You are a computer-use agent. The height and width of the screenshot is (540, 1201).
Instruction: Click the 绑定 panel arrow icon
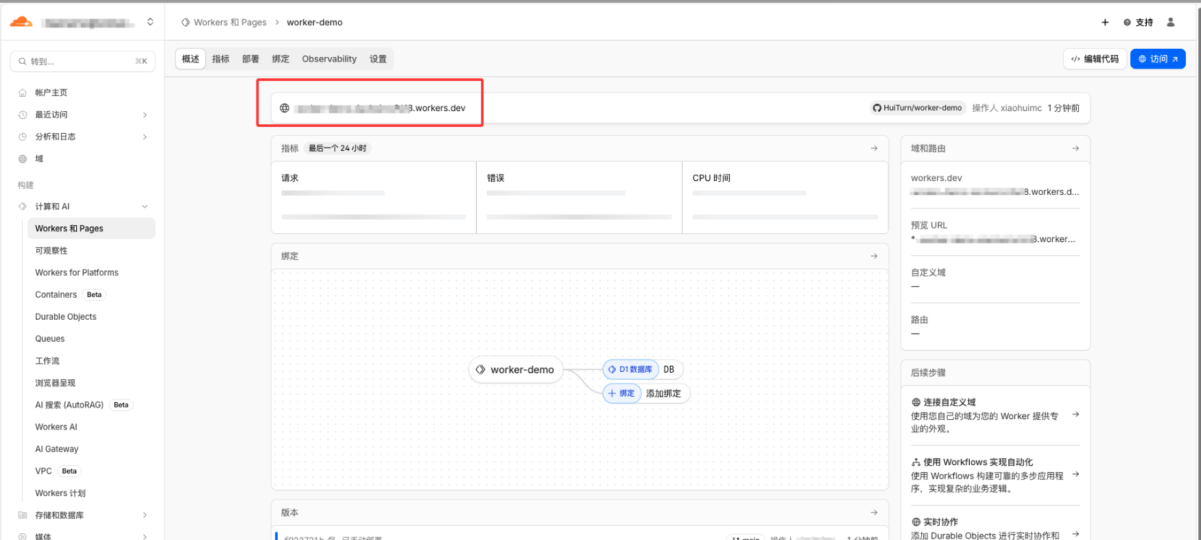tap(874, 256)
